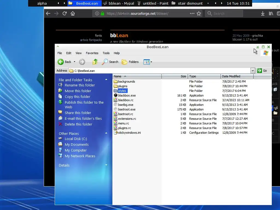Go up one folder level icon
280x210 pixels.
(95, 62)
